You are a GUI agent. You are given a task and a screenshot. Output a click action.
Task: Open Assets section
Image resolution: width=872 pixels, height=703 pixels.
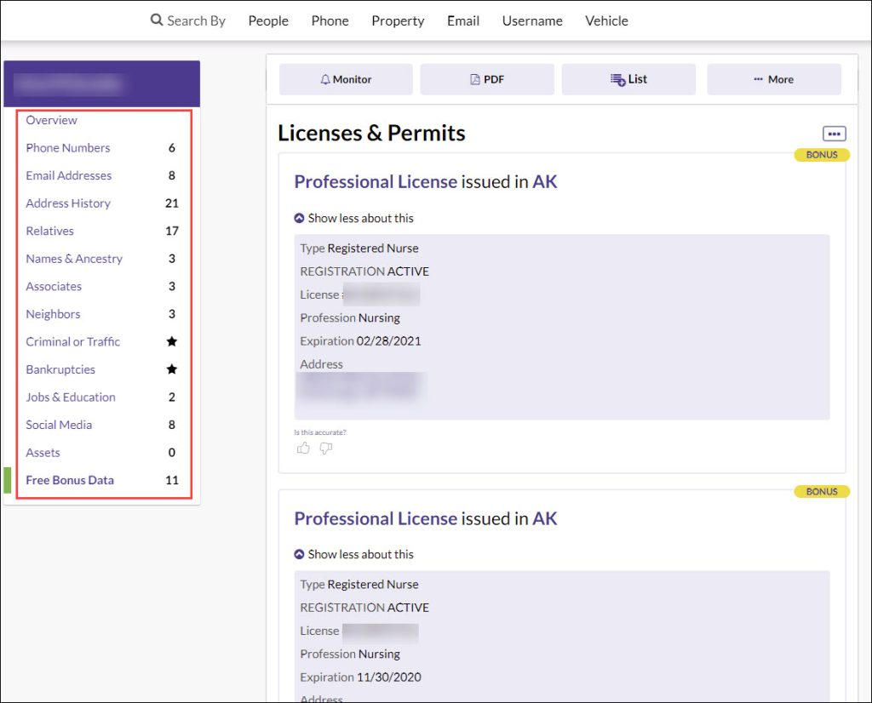tap(43, 453)
